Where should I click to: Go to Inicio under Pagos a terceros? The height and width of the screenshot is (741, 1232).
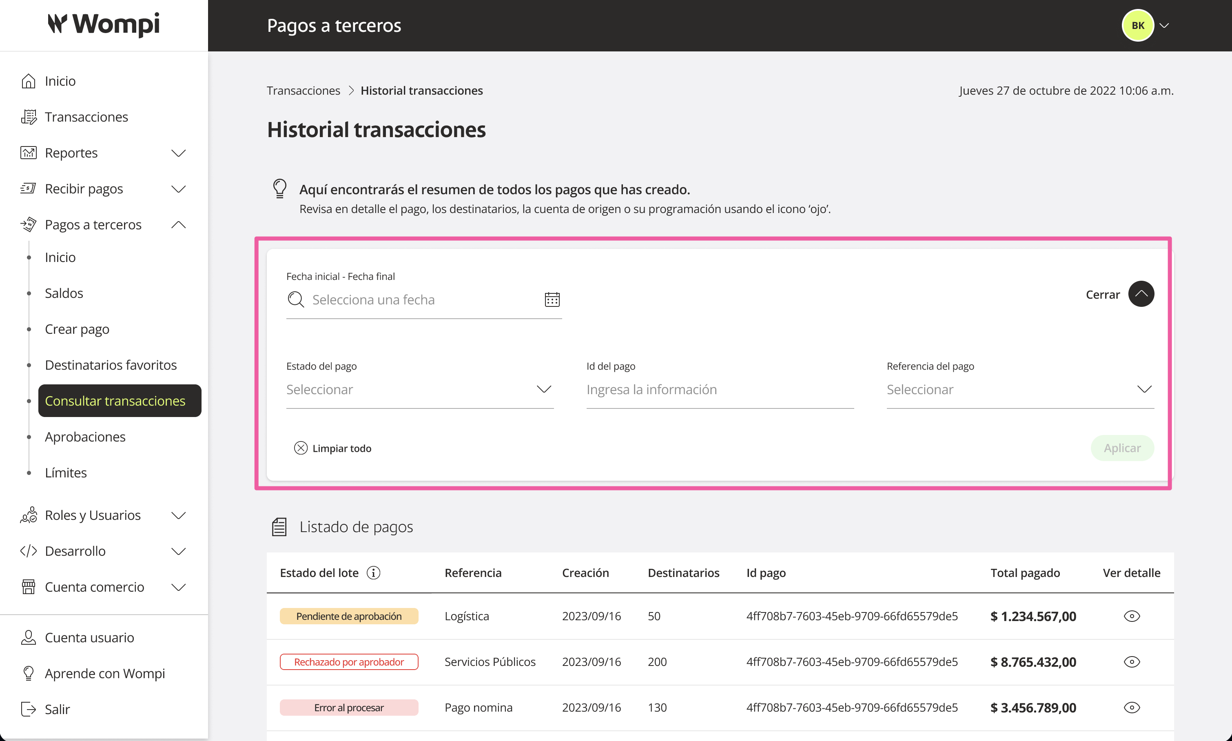click(60, 257)
